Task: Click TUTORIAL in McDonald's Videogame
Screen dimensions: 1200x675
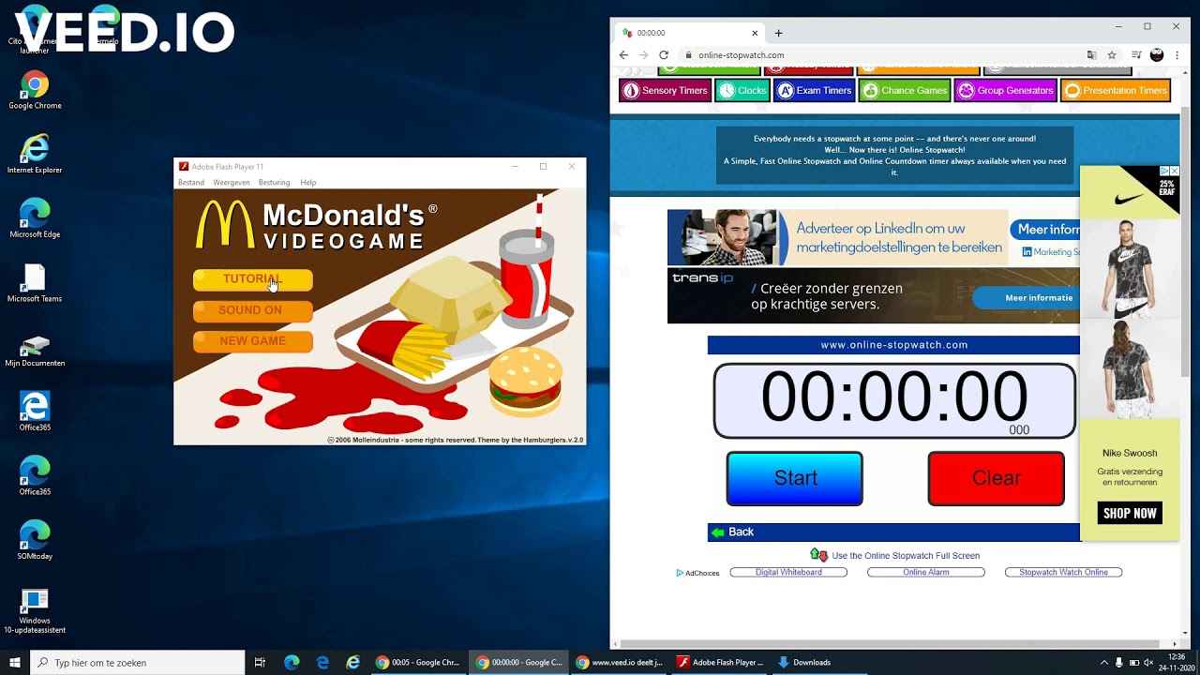Action: (253, 279)
